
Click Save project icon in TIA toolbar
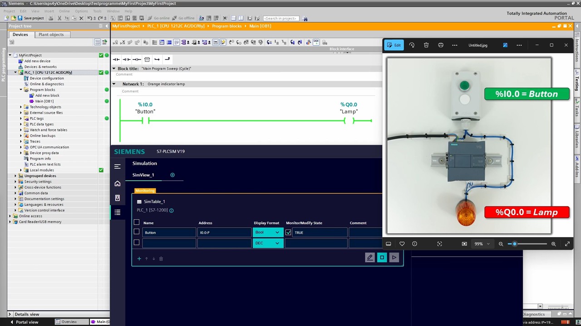20,18
